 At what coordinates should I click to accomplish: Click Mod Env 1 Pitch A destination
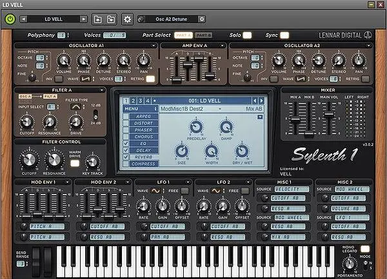click(47, 226)
